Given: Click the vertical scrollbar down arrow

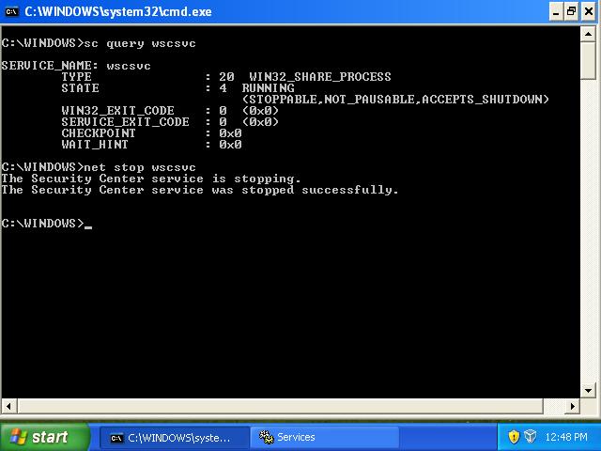Looking at the screenshot, I should coord(588,391).
